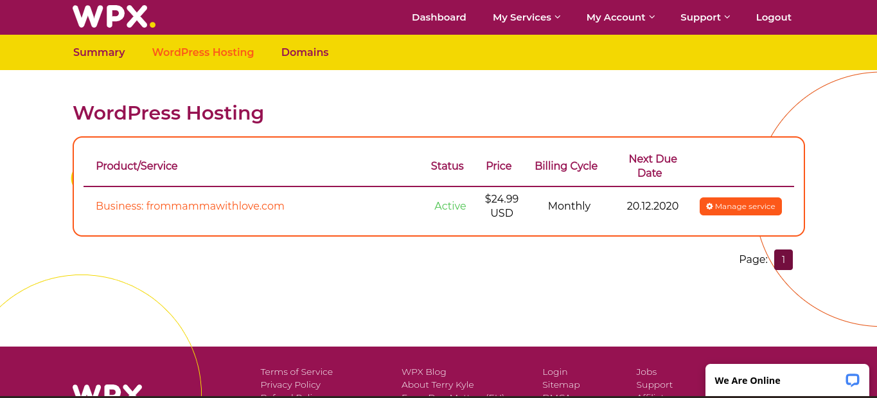877x398 pixels.
Task: Visit the WPX Blog footer link
Action: [x=424, y=372]
